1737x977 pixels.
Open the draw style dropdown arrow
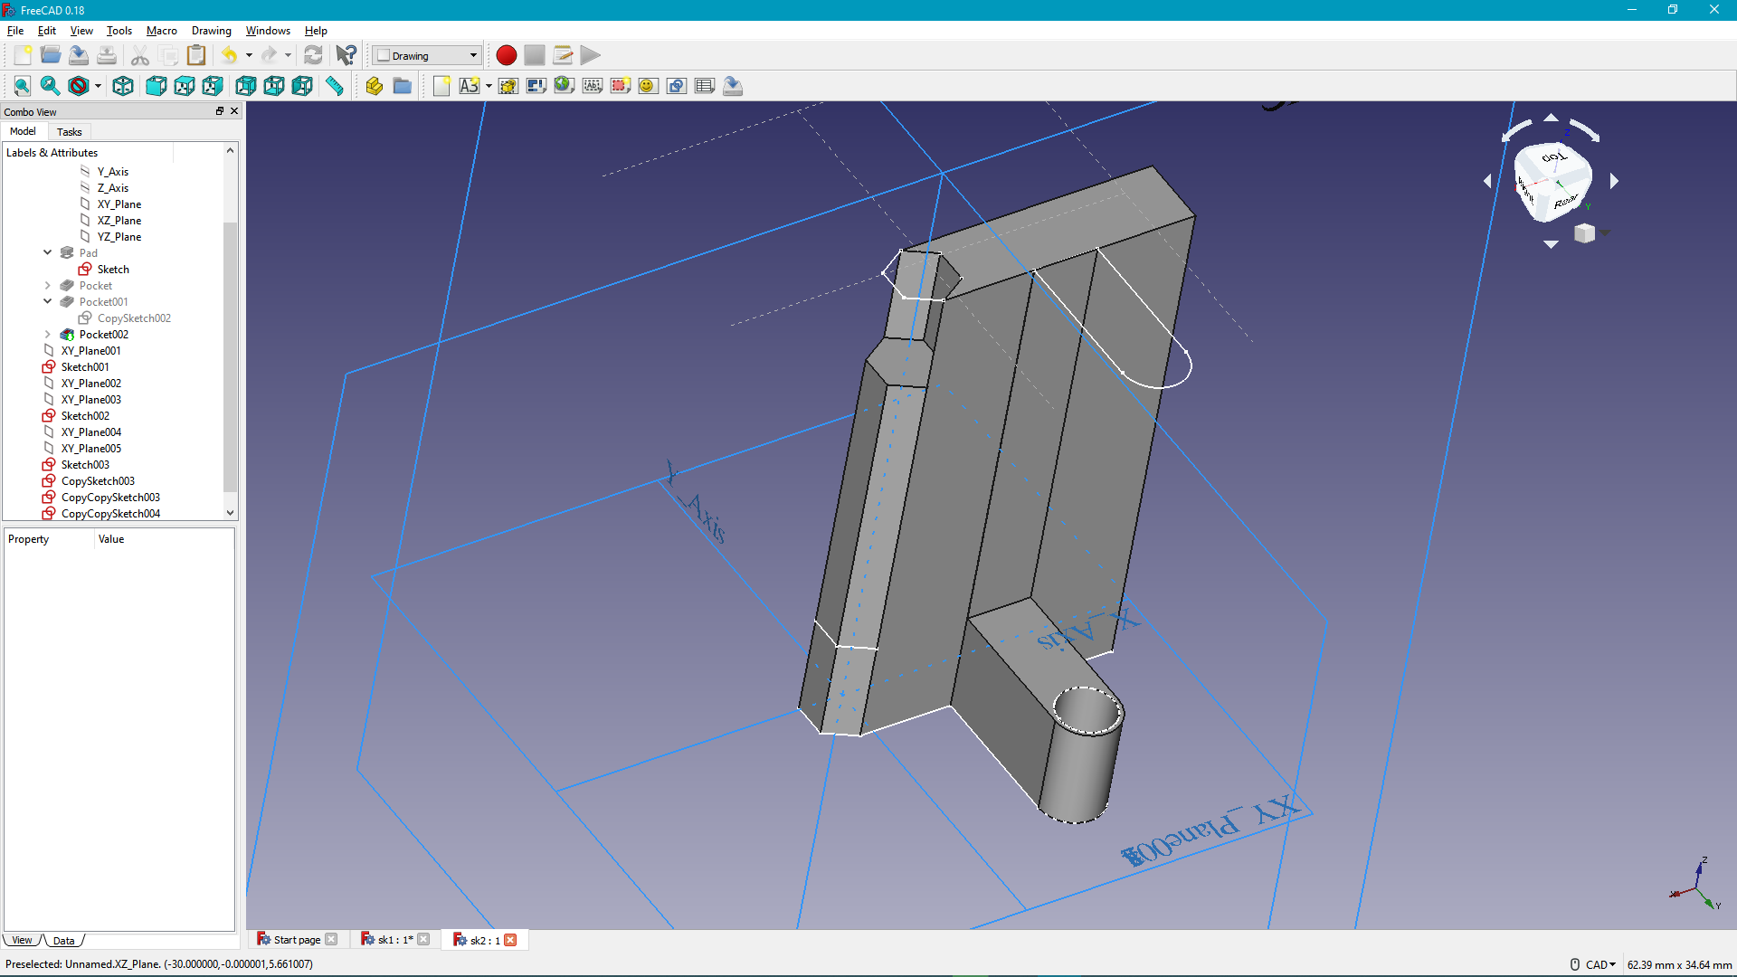98,86
